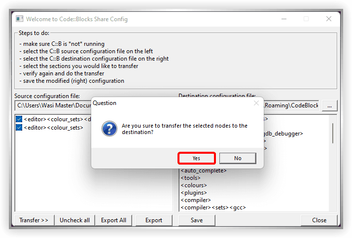Uncheck the second <editor><colour_sets> checkbox

(x=19, y=128)
